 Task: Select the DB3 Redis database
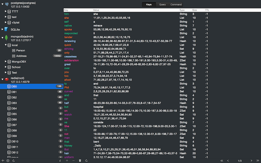click(14, 103)
